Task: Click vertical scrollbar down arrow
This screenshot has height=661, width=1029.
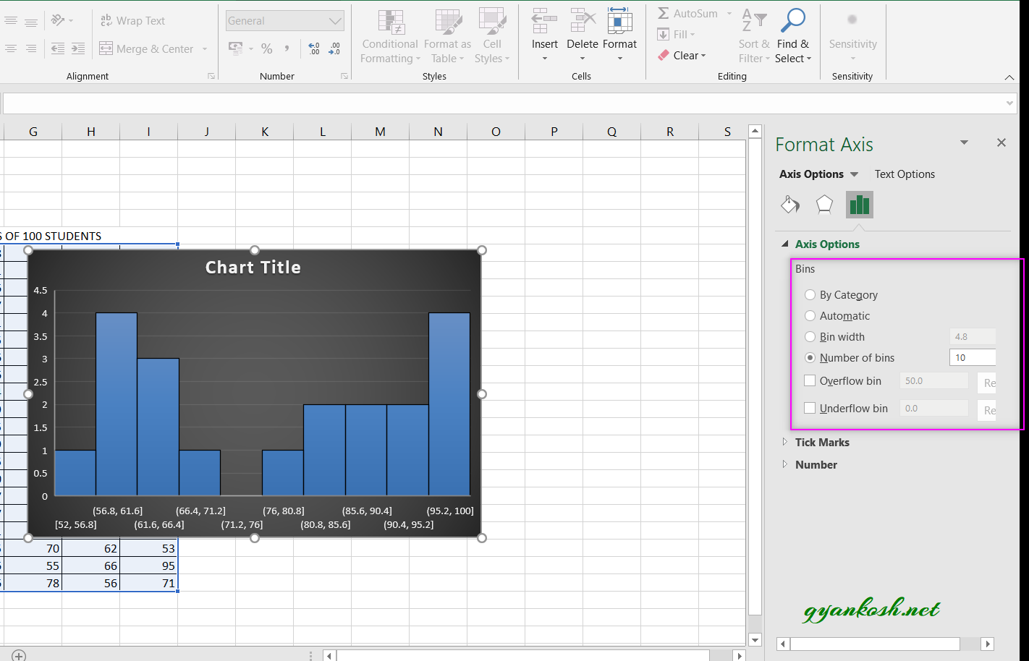Action: (755, 639)
